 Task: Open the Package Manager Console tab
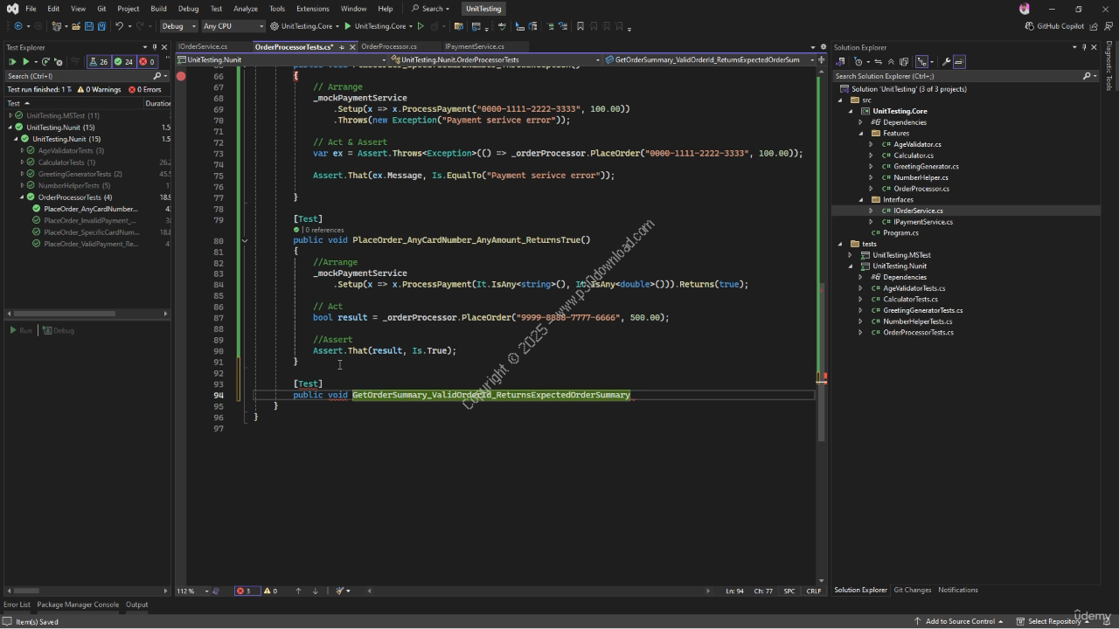click(x=78, y=605)
